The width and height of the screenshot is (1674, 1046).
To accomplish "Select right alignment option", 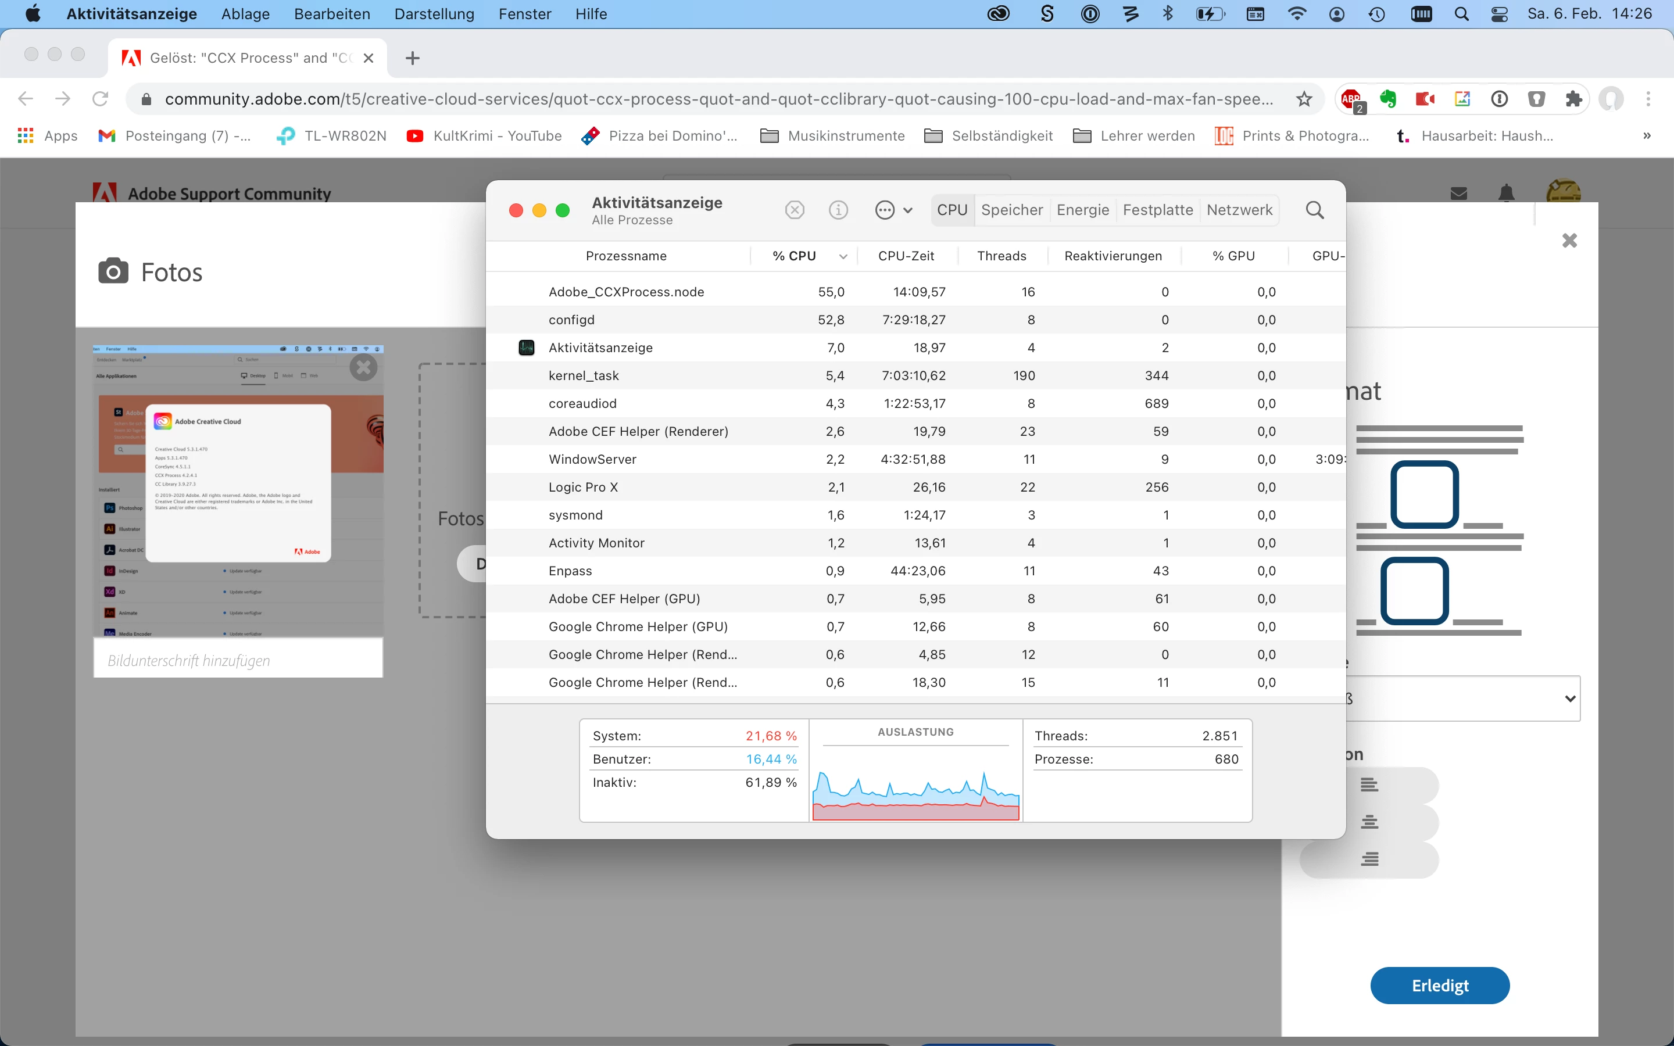I will pyautogui.click(x=1369, y=859).
